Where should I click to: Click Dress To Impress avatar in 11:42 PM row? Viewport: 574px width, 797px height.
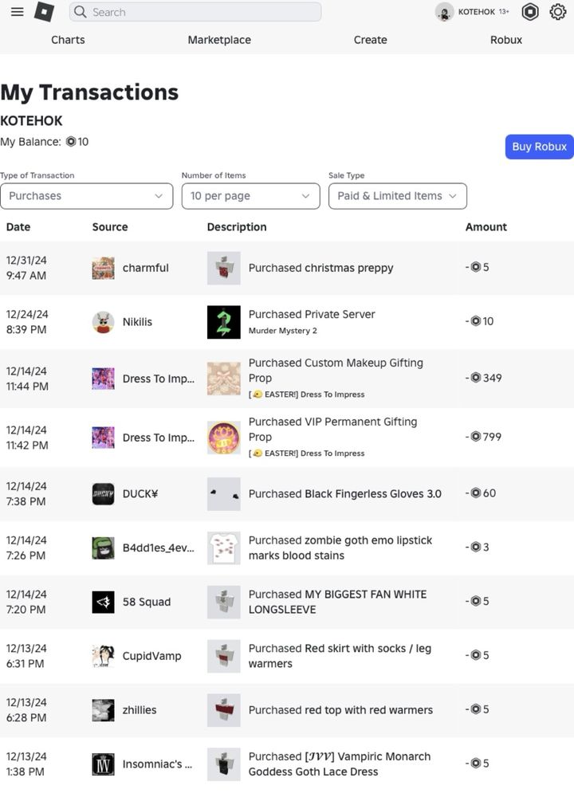tap(103, 438)
